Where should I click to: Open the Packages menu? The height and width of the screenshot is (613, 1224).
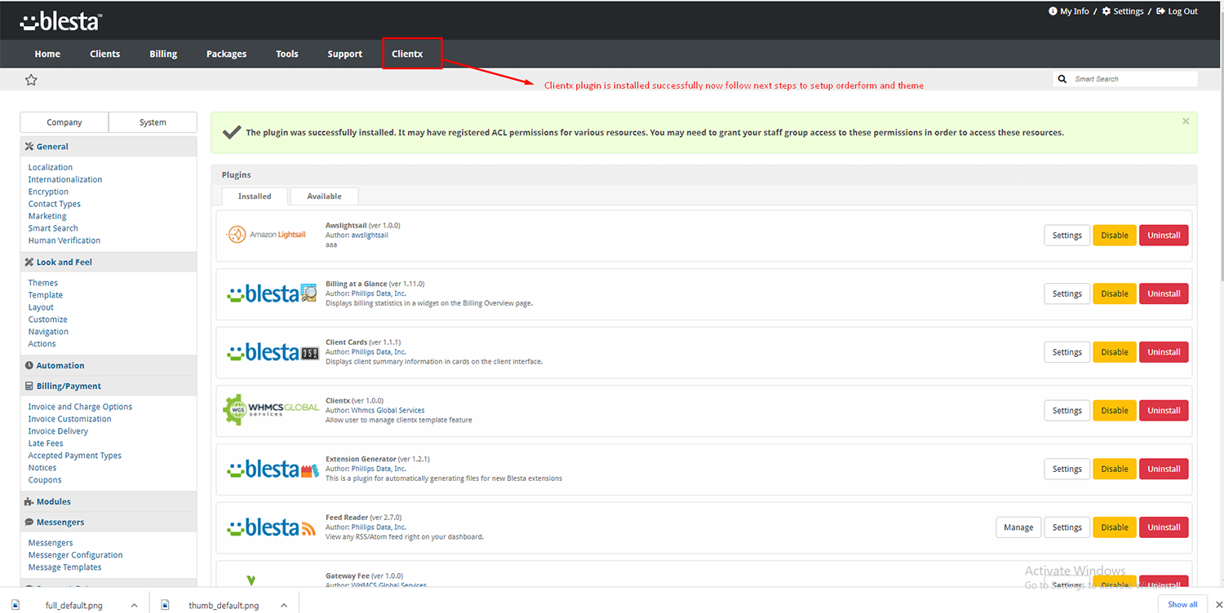coord(226,54)
